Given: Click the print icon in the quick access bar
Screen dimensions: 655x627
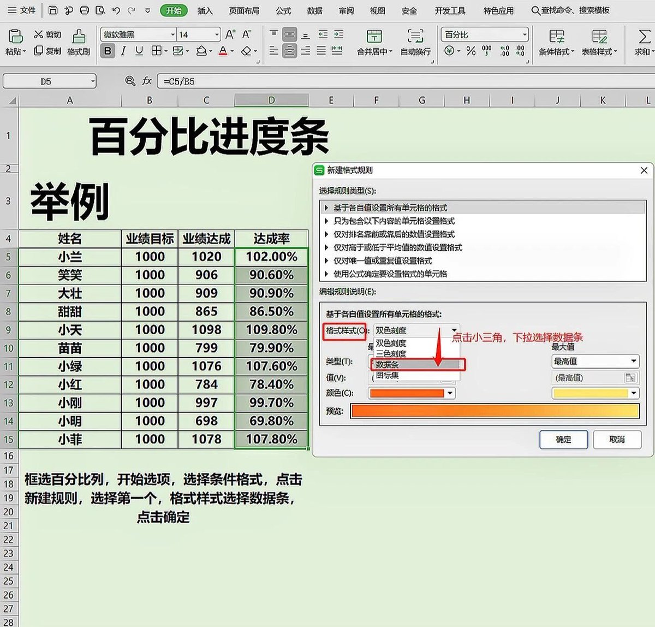Looking at the screenshot, I should (84, 10).
